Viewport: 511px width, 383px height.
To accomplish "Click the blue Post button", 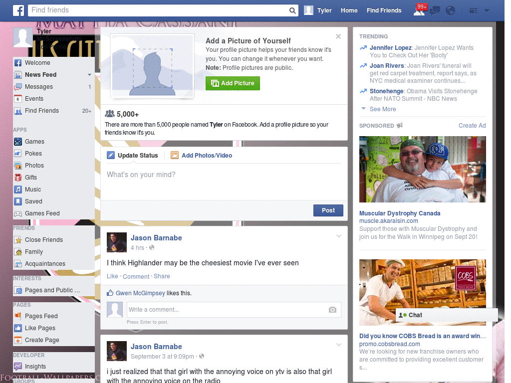I will pos(328,210).
